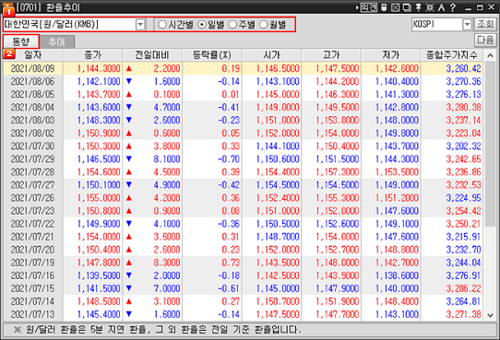Click the rate -0.70 cell
This screenshot has width=500, height=340.
[x=229, y=159]
